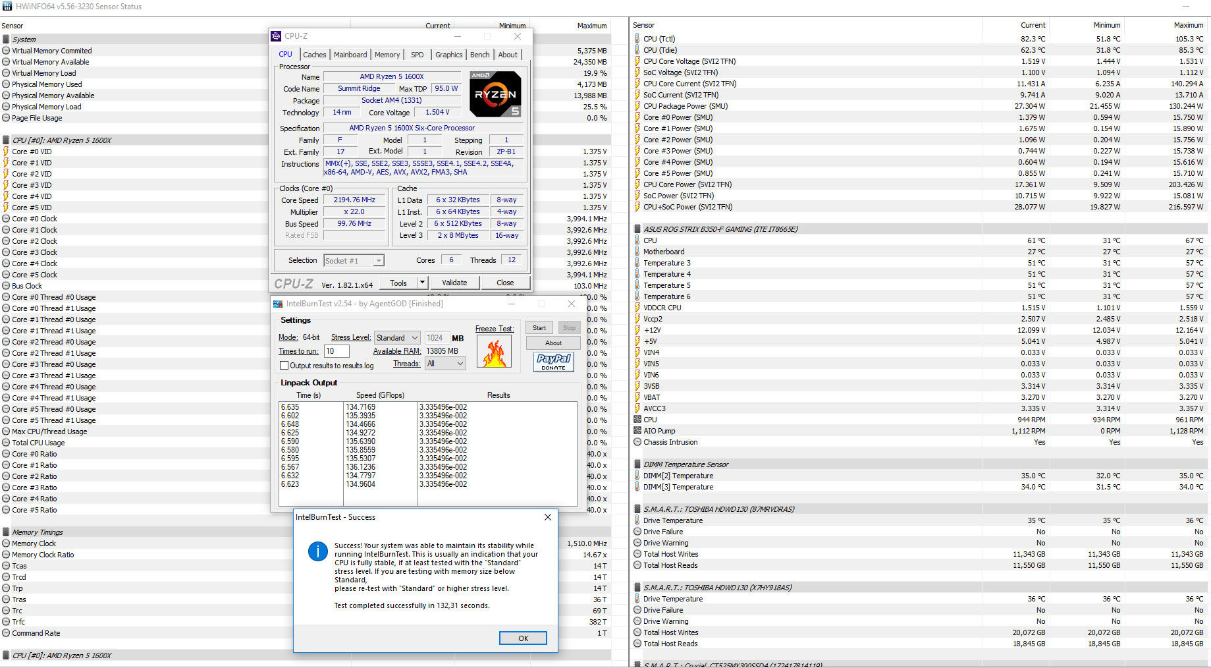
Task: Click the AIO Pump fan icon
Action: pos(637,431)
